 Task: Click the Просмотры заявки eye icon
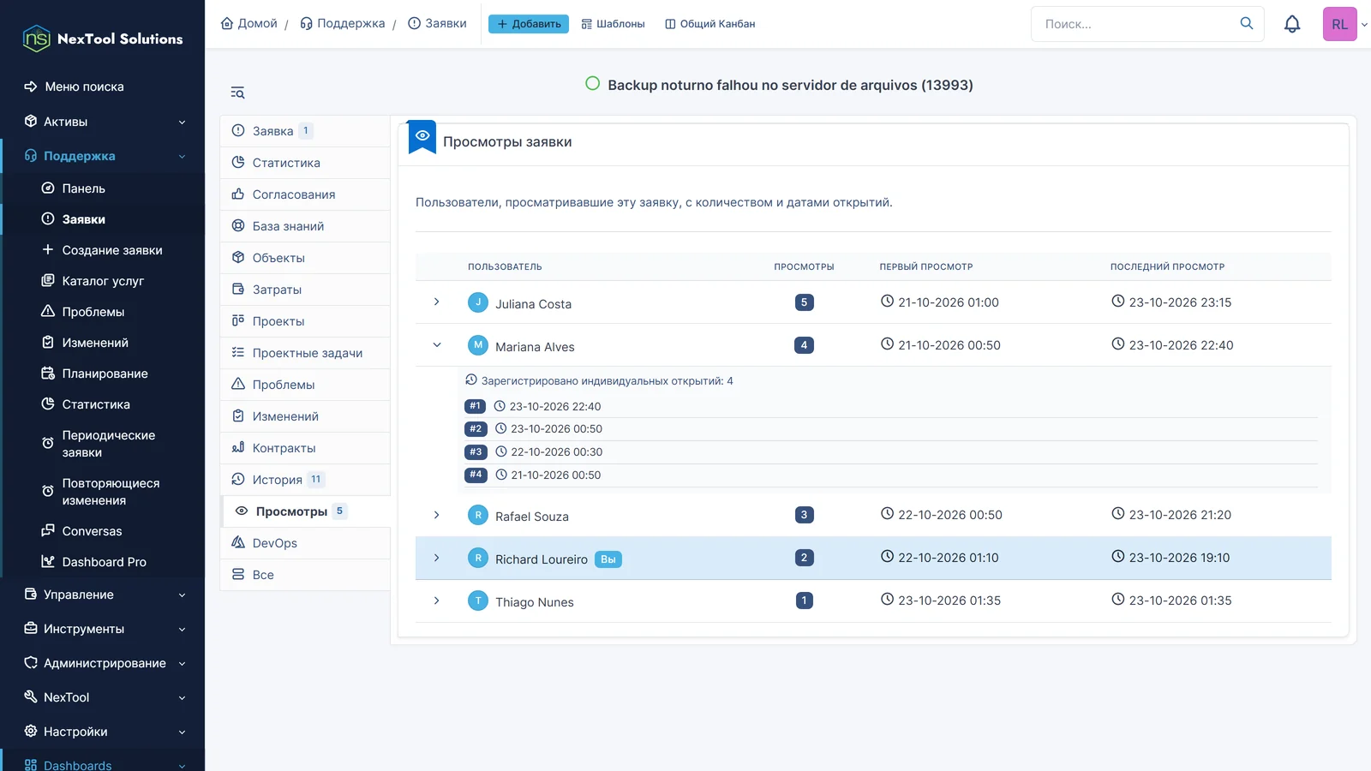(422, 136)
